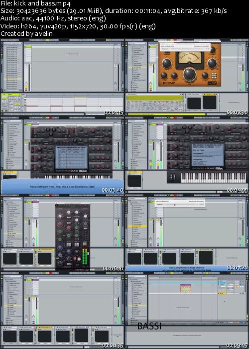Click the 00:08:35 timestamp label
Image resolution: width=249 pixels, height=349 pixels.
point(113,345)
